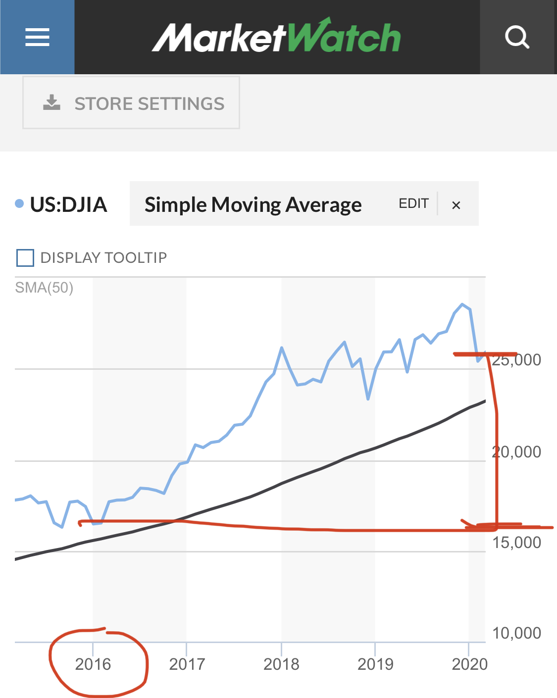
Task: Click the download icon in Store Settings
Action: pos(51,103)
